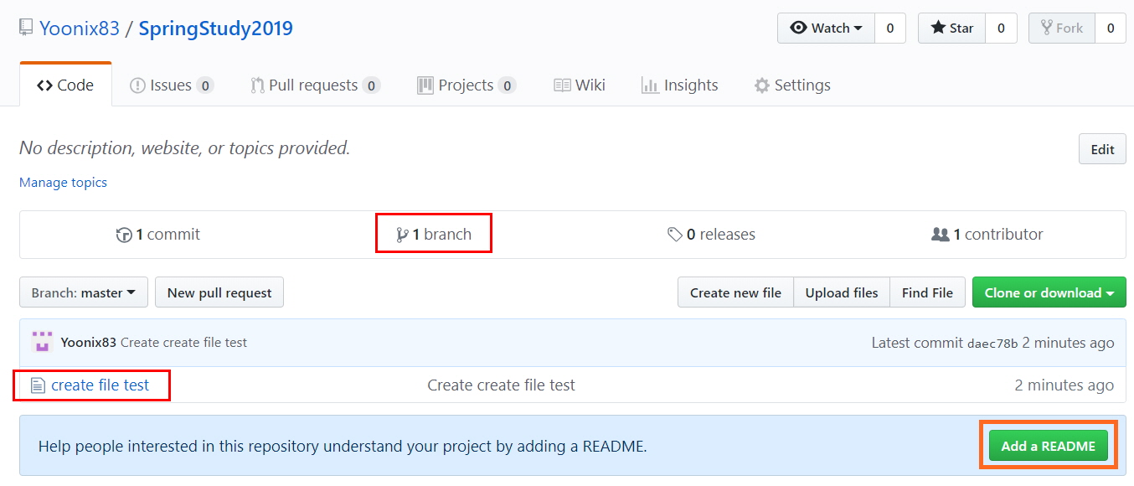Click the Projects board icon
The image size is (1134, 486).
[425, 85]
